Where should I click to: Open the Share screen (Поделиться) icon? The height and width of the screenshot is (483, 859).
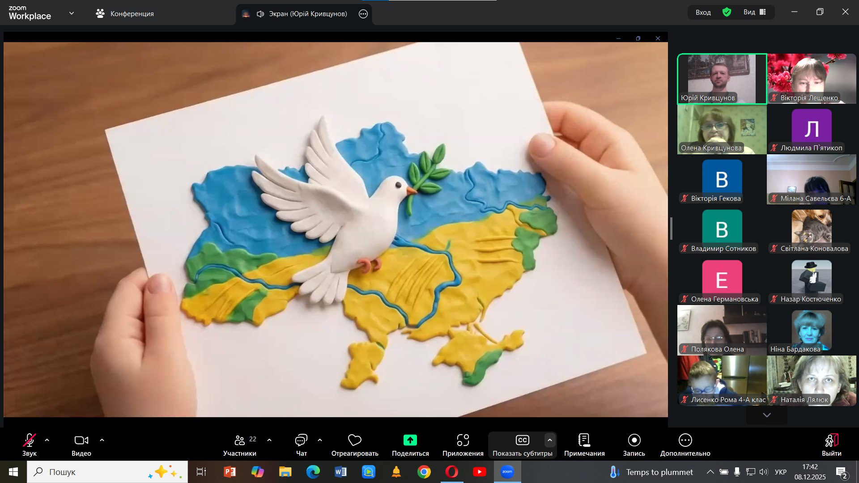point(410,441)
